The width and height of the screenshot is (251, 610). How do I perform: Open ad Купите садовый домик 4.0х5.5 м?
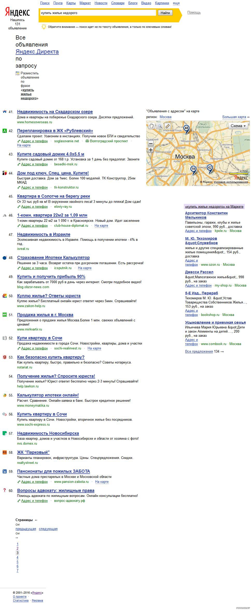tap(51, 154)
